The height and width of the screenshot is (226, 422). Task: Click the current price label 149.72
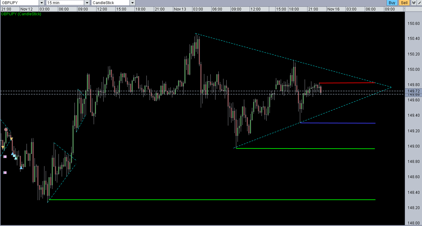(x=413, y=91)
